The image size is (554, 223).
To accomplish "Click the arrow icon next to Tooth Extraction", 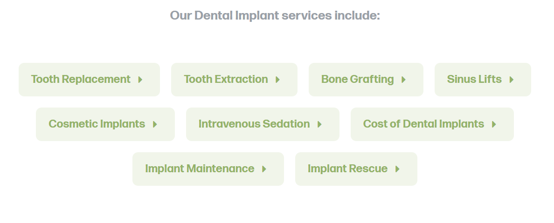I will coord(278,80).
